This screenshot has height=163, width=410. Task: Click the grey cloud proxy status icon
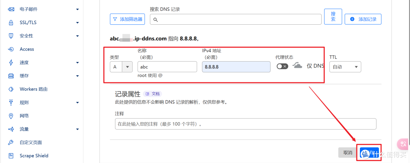click(x=297, y=65)
